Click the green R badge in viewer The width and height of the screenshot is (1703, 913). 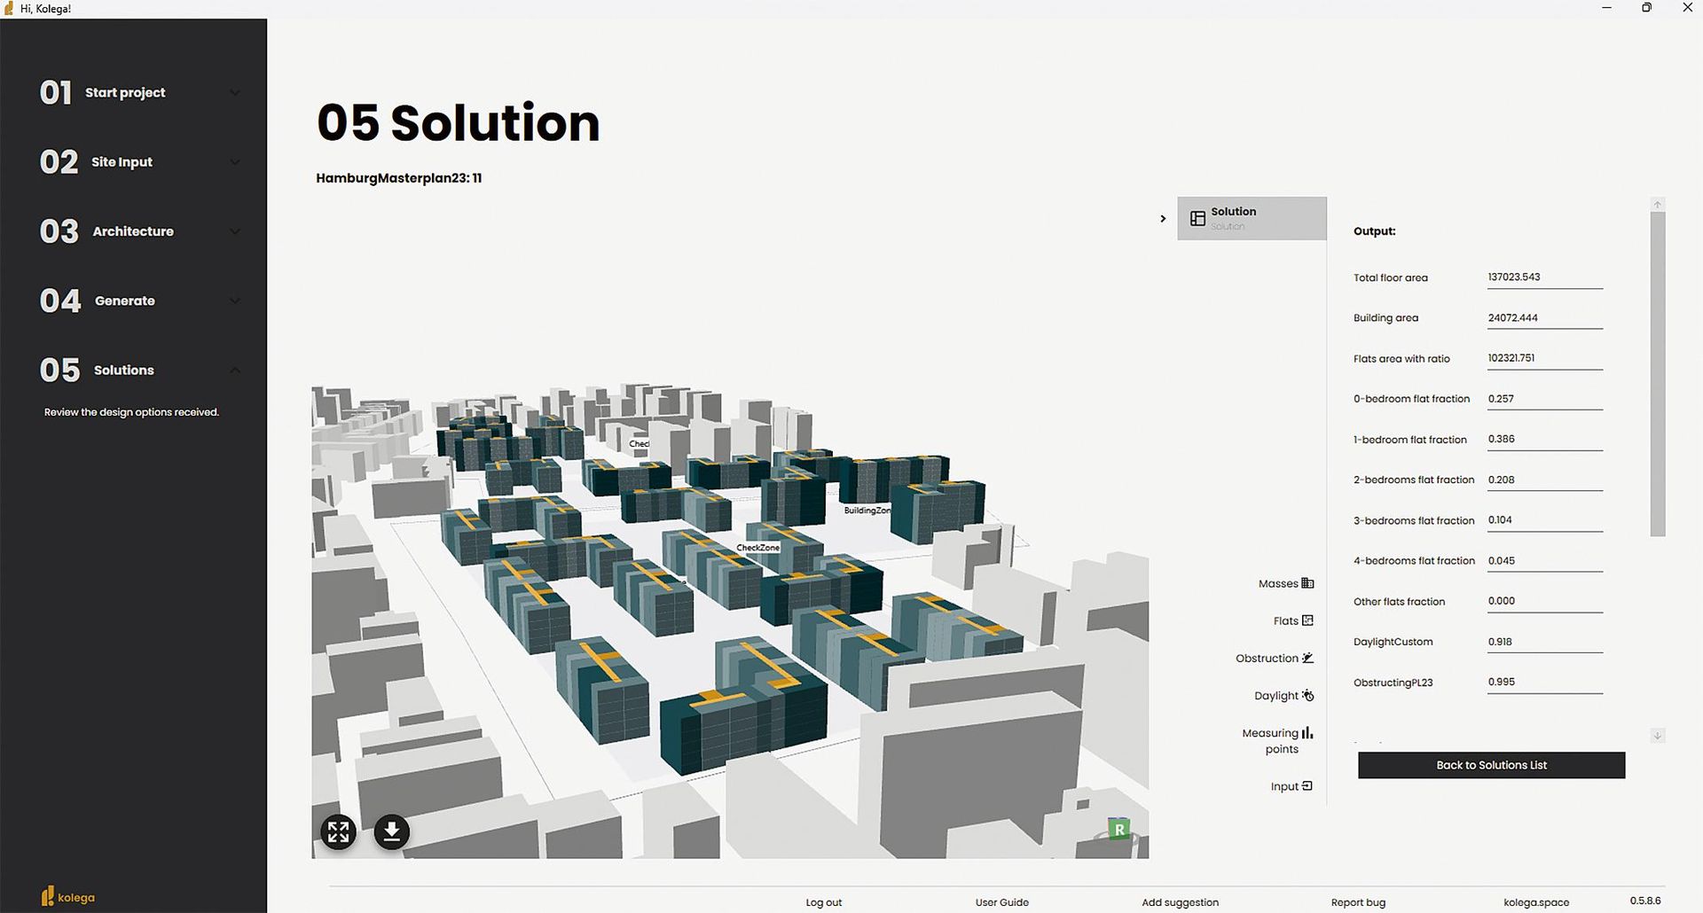click(1119, 830)
